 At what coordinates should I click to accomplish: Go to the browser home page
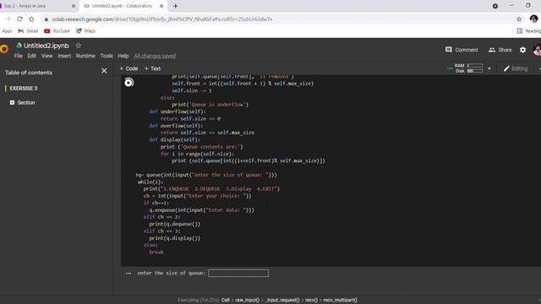click(31, 19)
